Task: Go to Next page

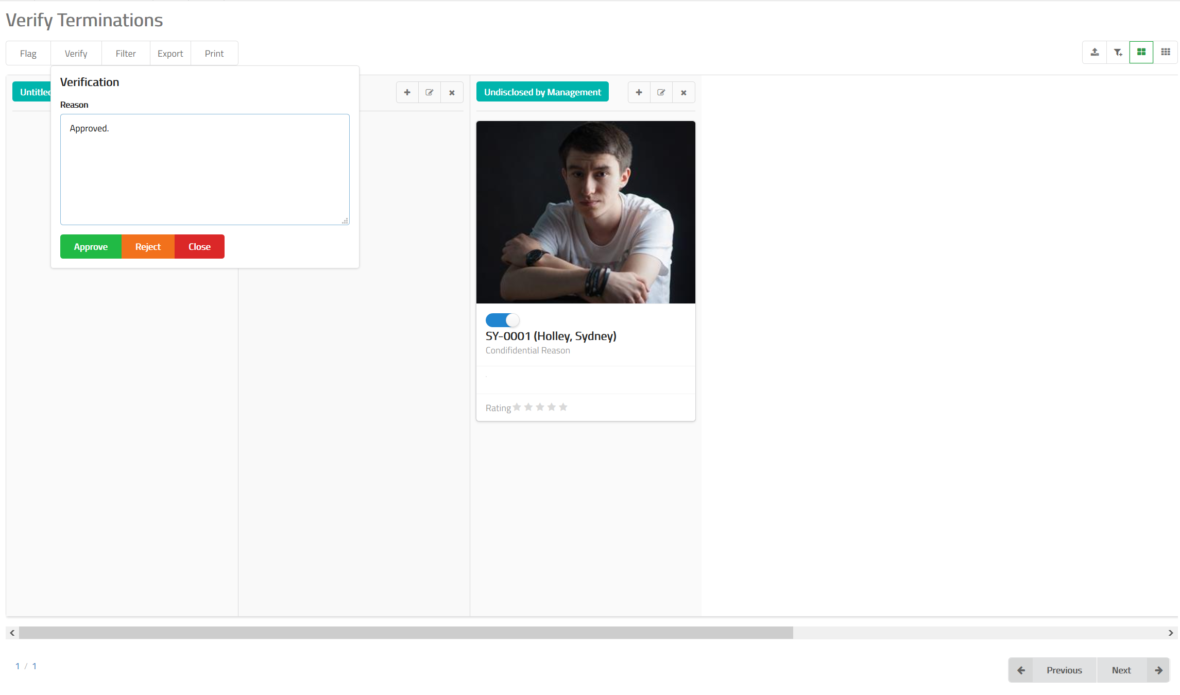Action: [x=1121, y=670]
